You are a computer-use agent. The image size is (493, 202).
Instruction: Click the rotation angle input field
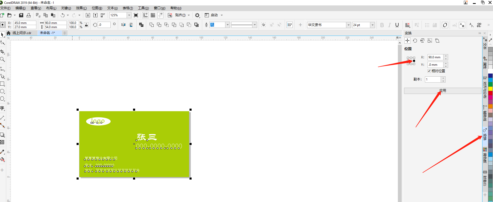click(104, 25)
